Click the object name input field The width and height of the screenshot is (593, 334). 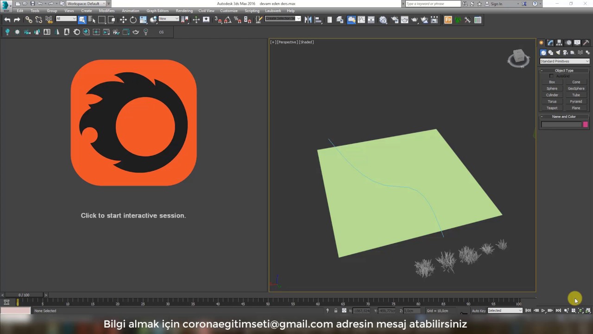(x=561, y=124)
